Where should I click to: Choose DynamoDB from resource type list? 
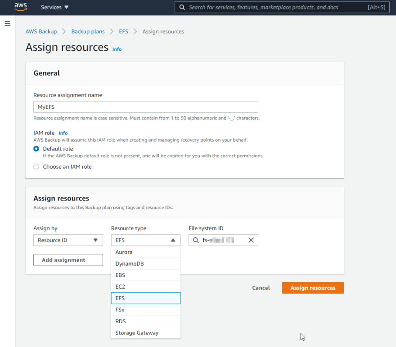[x=146, y=264]
